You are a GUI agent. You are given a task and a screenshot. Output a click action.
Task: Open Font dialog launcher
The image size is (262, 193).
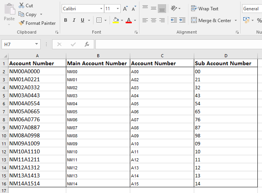click(x=136, y=32)
